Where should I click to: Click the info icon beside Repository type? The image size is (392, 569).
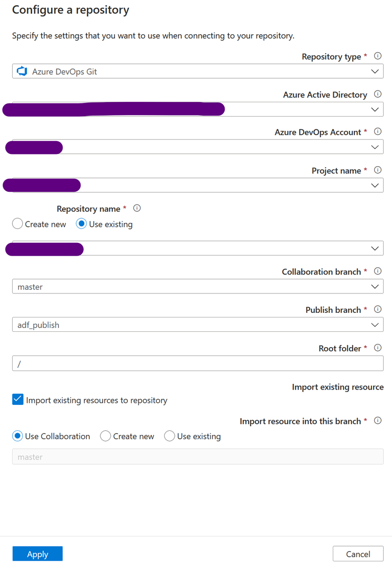[x=377, y=55]
